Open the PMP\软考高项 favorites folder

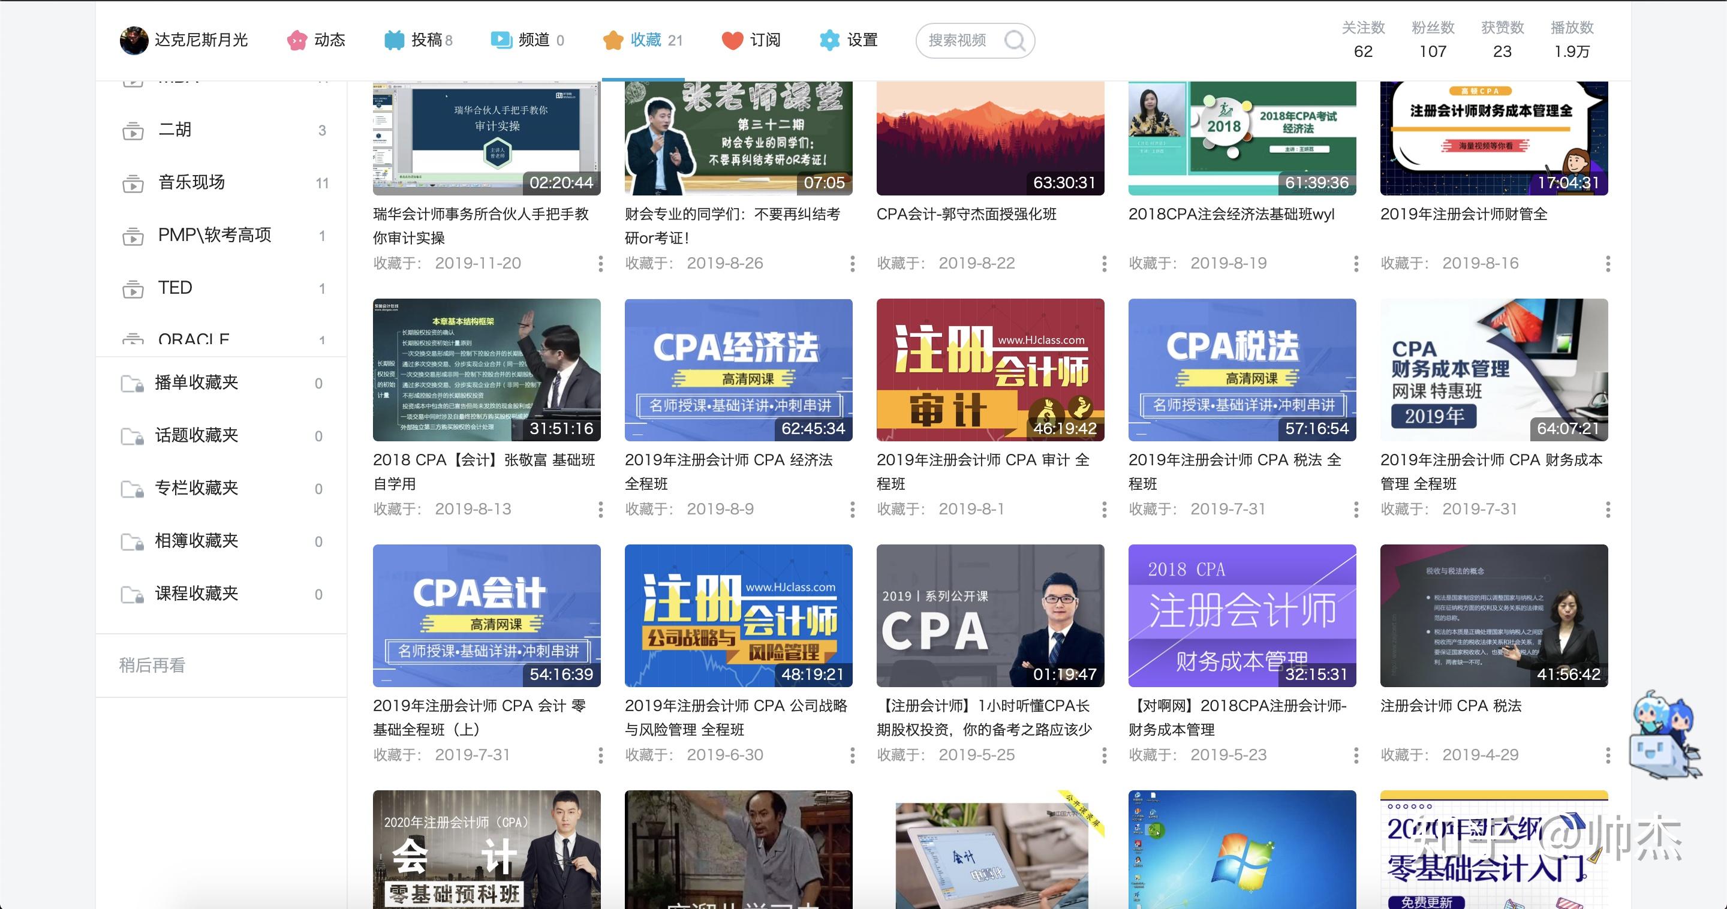coord(222,235)
